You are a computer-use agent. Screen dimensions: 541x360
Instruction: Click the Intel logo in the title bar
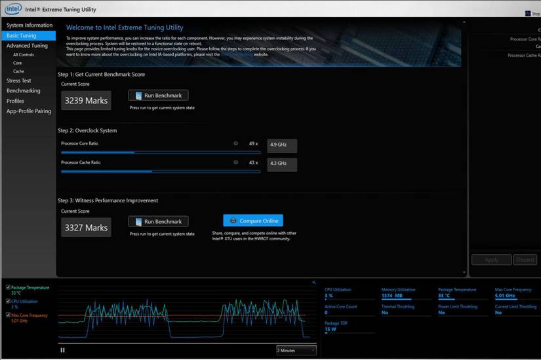click(x=13, y=9)
